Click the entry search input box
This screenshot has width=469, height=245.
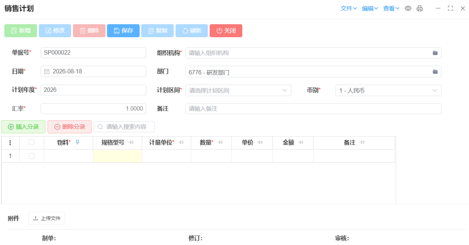[125, 127]
